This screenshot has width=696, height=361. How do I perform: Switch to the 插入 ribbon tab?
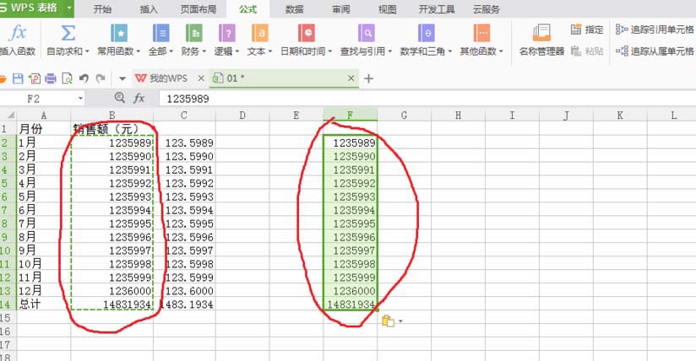149,9
